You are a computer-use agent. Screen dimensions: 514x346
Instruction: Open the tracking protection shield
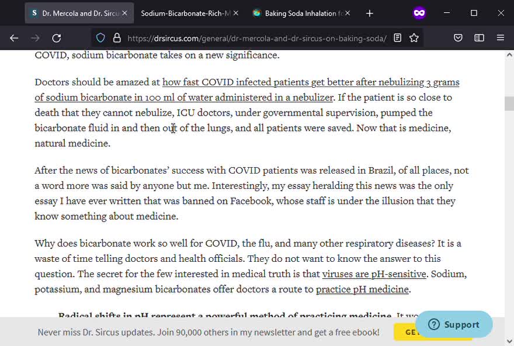click(x=100, y=38)
